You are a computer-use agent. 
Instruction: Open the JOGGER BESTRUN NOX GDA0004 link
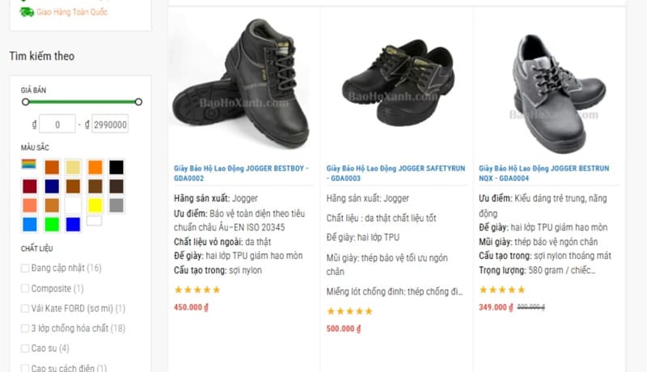click(x=543, y=173)
